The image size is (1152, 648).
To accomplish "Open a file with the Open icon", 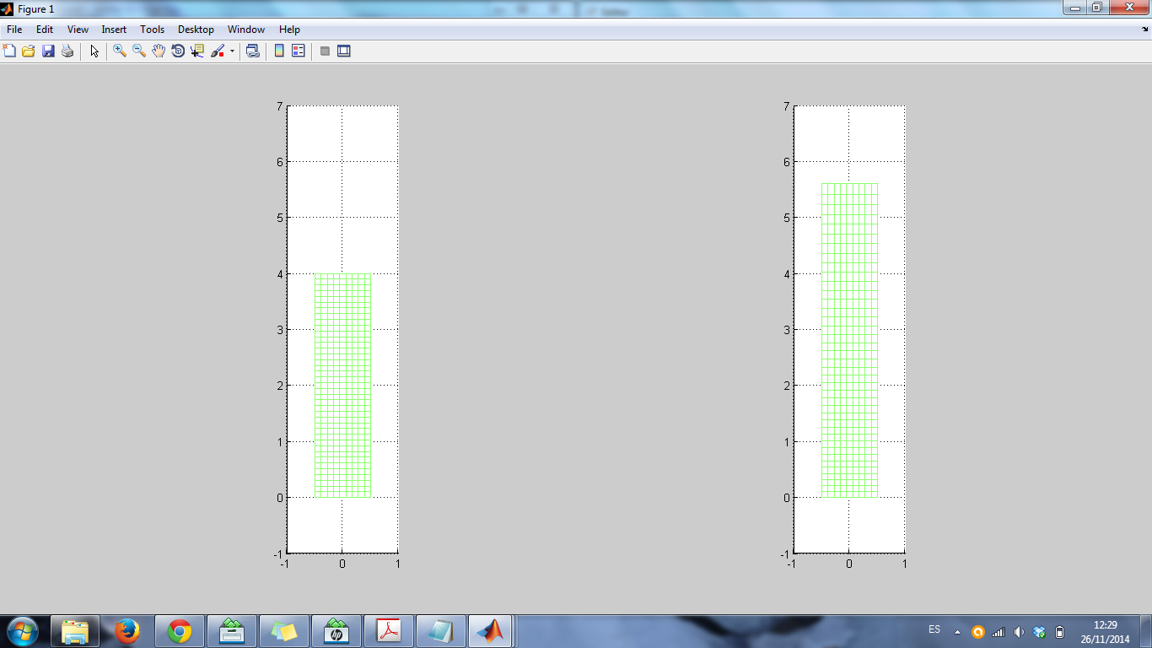I will point(29,51).
